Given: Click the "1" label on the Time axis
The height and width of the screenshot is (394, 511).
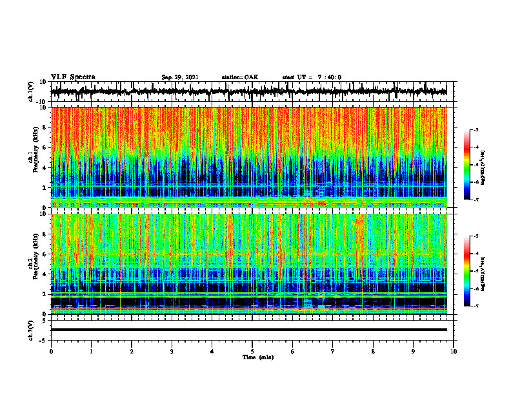Looking at the screenshot, I should click(x=91, y=352).
